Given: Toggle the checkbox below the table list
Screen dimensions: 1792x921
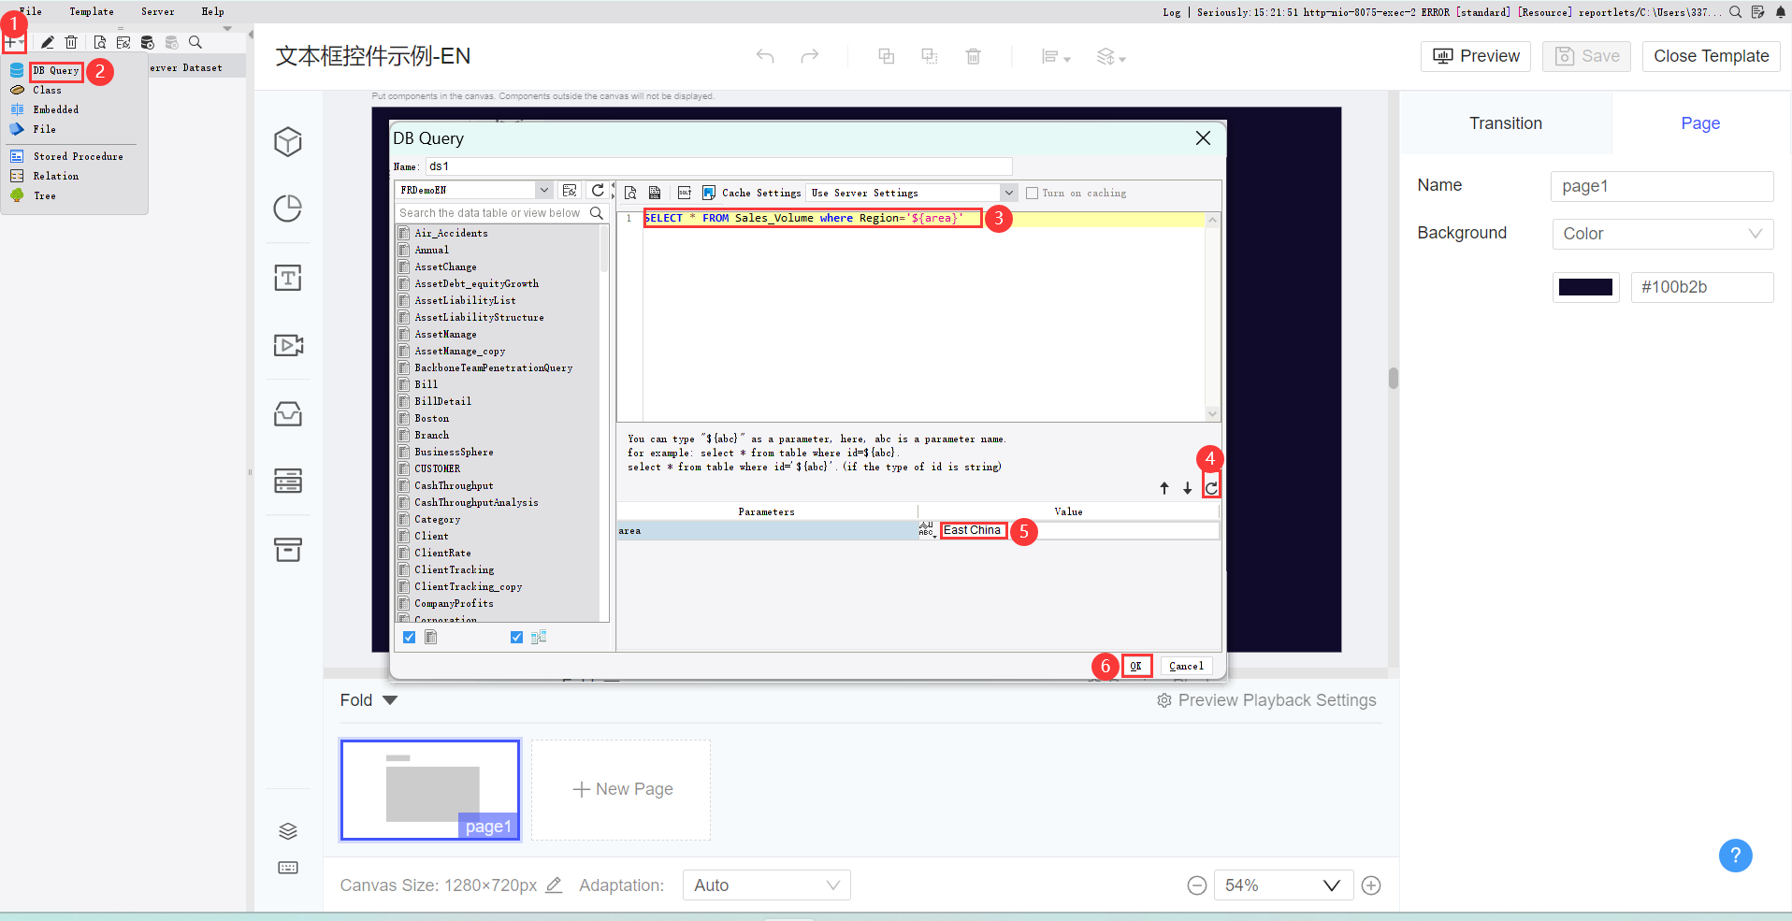Looking at the screenshot, I should pyautogui.click(x=409, y=637).
